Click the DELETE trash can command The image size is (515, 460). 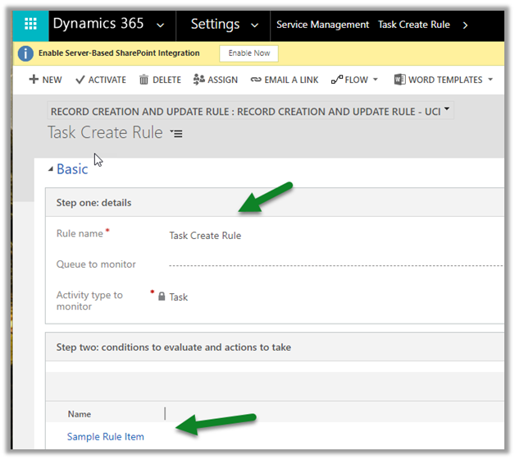tap(160, 80)
